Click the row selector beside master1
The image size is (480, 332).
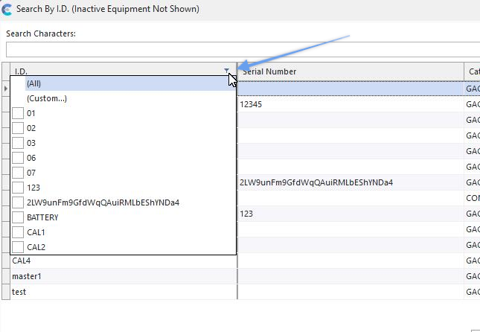[x=6, y=276]
